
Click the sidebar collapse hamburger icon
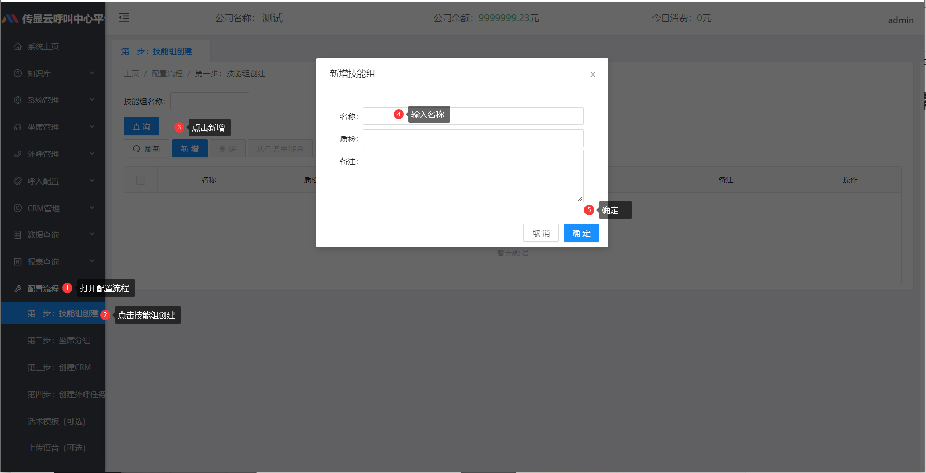pos(124,17)
